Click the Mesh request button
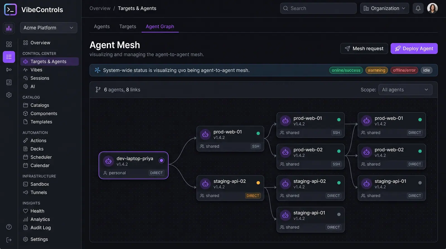Viewport: 446px width, 249px height. pos(364,49)
